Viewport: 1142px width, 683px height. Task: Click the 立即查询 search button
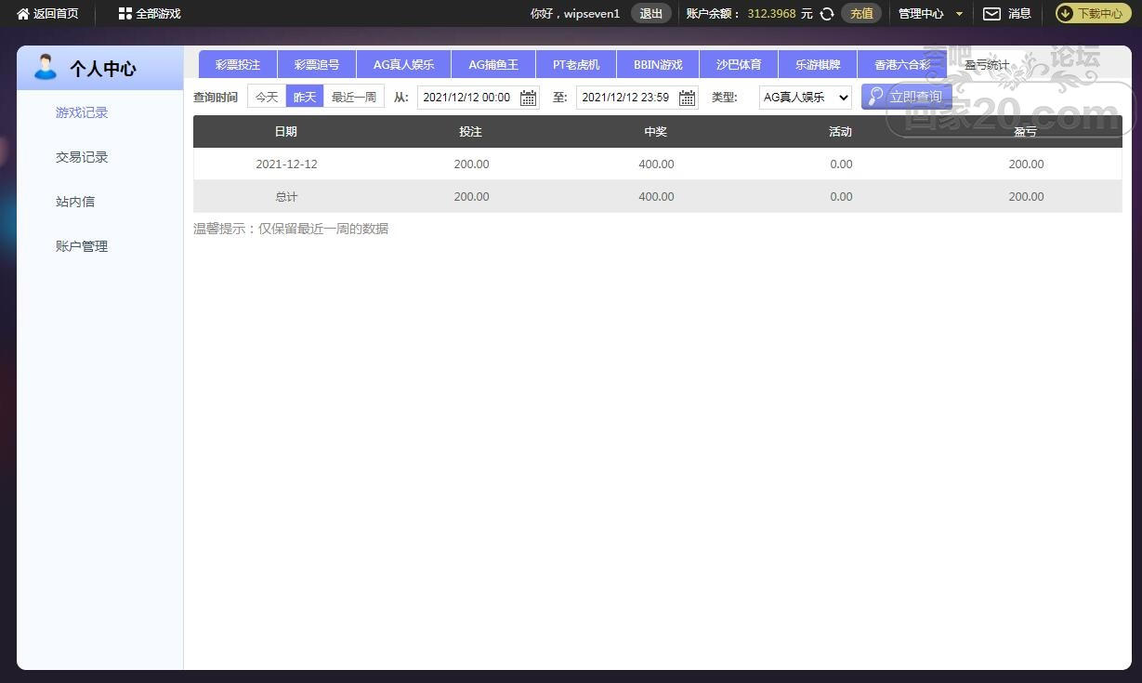[x=906, y=97]
